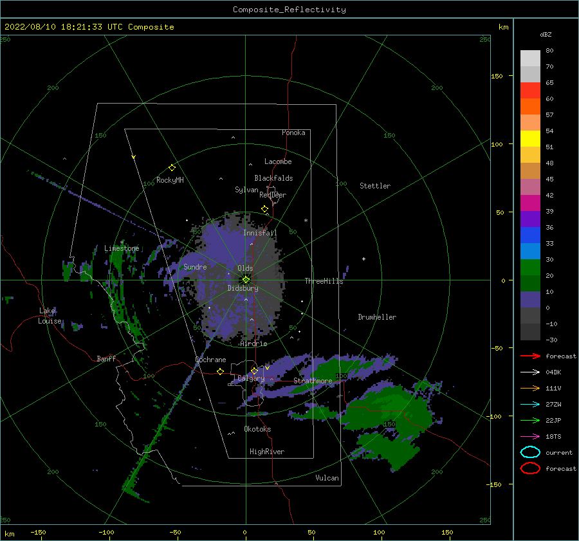Click the Innisfail city label

click(x=260, y=233)
